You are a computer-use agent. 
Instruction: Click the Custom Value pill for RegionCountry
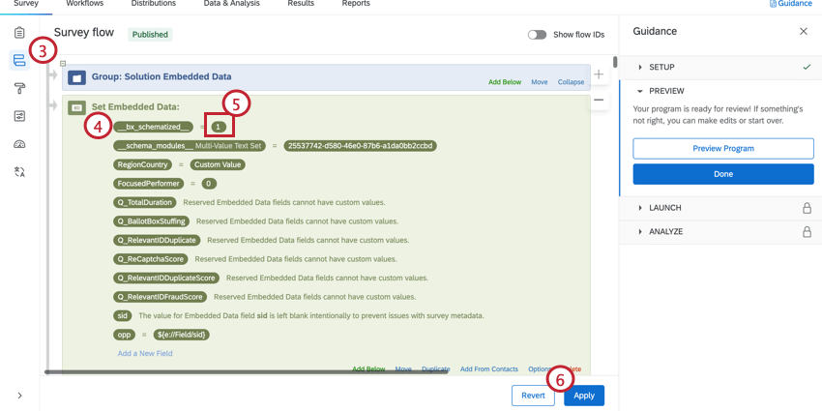pos(218,165)
